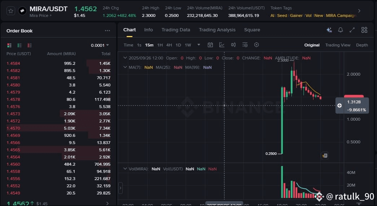Click the Vol token tag
The image size is (377, 206).
point(308,15)
